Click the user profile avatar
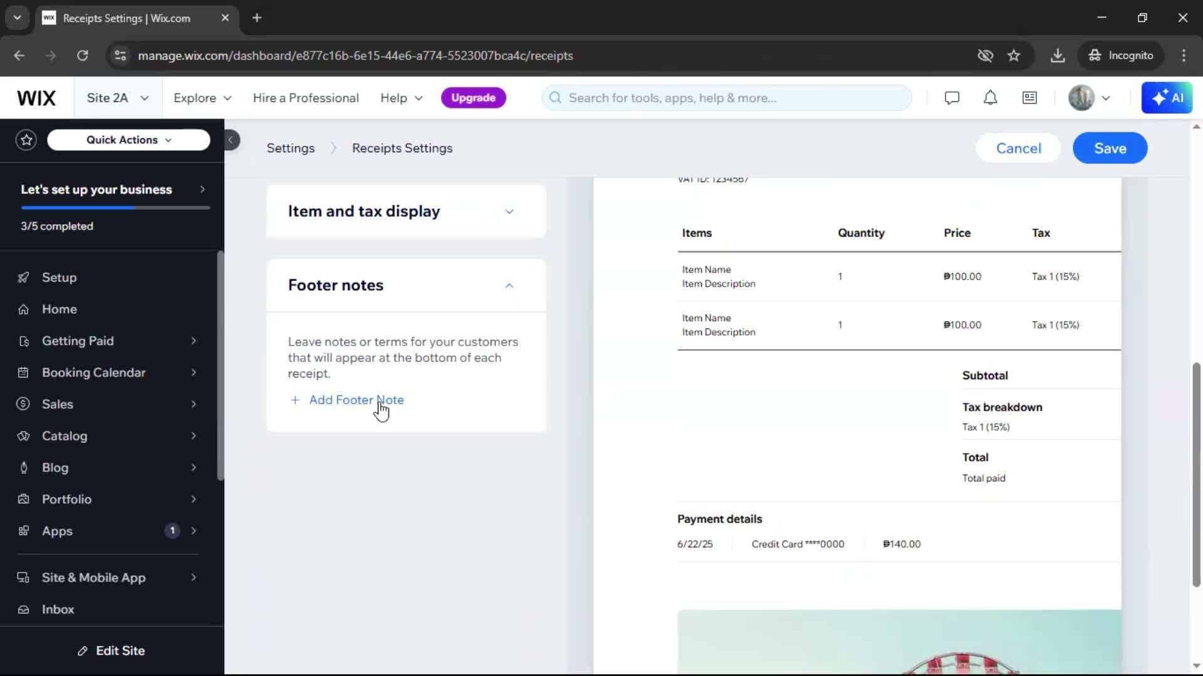This screenshot has width=1203, height=676. pyautogui.click(x=1081, y=98)
